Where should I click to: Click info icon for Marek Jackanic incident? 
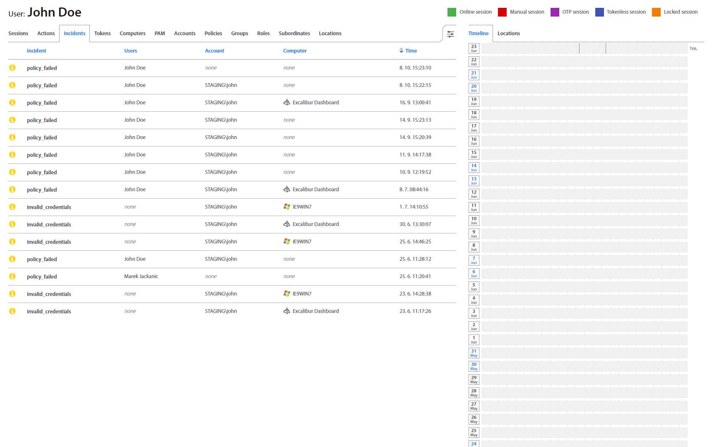(12, 276)
